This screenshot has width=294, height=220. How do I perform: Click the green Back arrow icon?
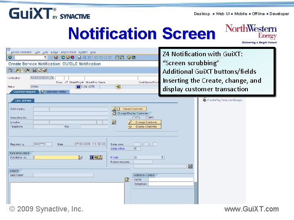pyautogui.click(x=63, y=57)
